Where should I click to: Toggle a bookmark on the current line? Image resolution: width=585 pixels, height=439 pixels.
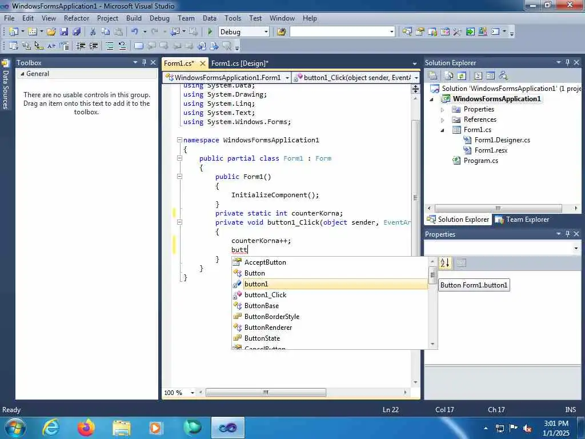click(138, 46)
